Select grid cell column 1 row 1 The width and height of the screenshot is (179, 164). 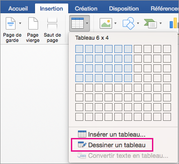pos(79,49)
